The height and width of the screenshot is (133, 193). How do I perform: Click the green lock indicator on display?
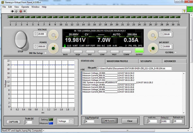(x=65, y=46)
